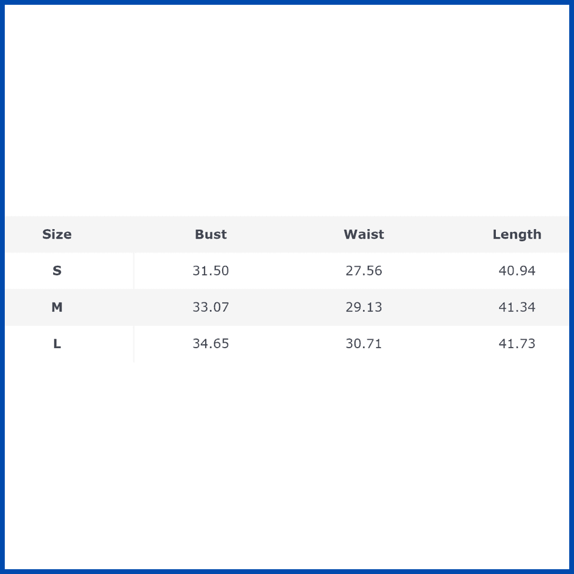This screenshot has width=574, height=574.
Task: Click the L size row label
Action: [x=57, y=344]
